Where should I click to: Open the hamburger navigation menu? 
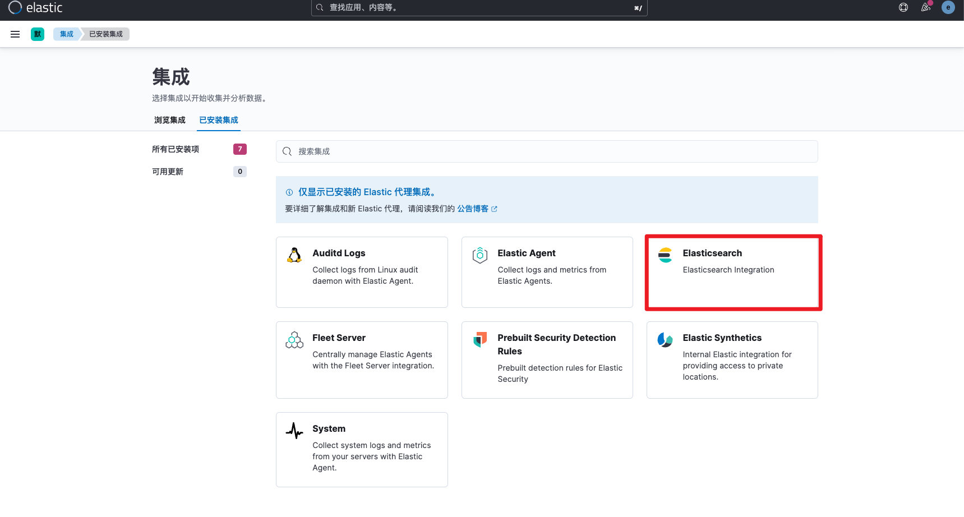pos(15,34)
